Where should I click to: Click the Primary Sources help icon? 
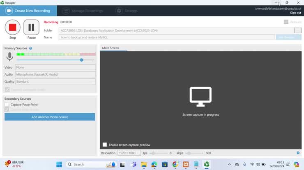[x=30, y=48]
